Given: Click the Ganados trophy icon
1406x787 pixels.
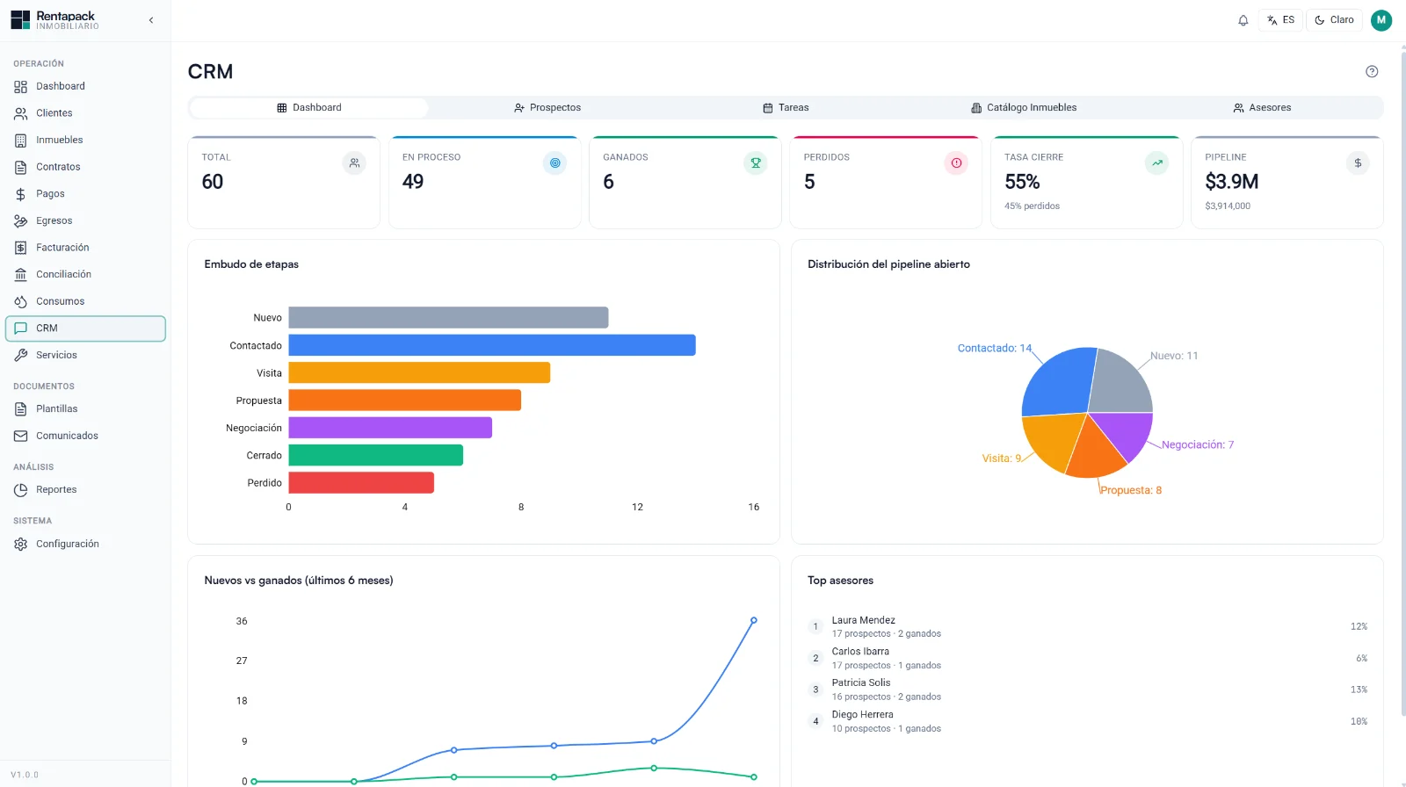Looking at the screenshot, I should (756, 163).
